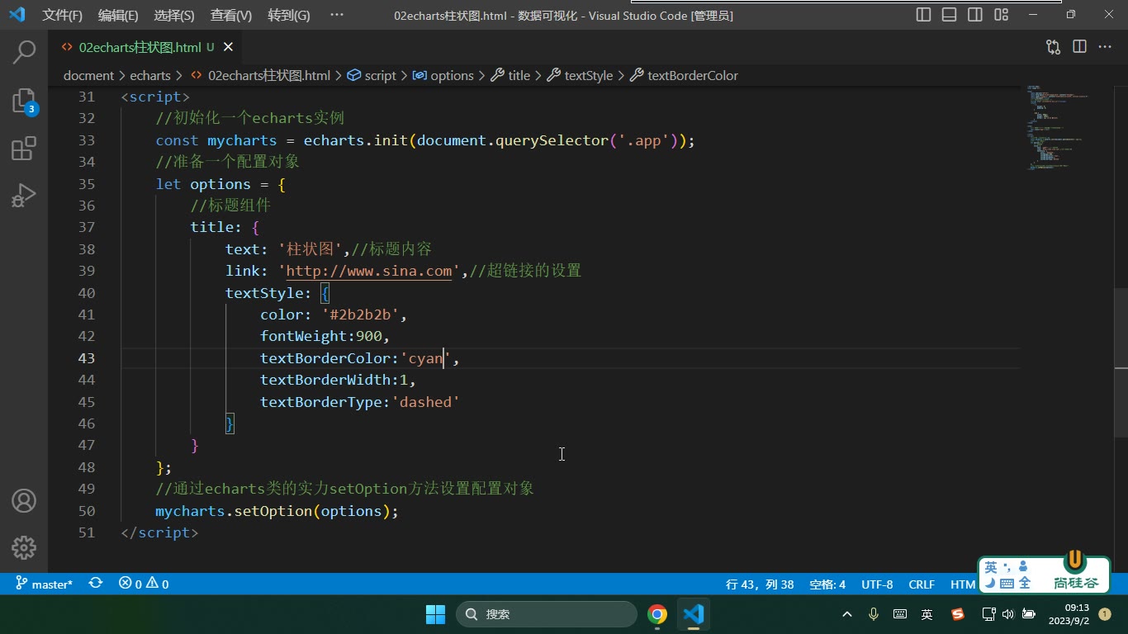Open the UTF-8 encoding selector
The width and height of the screenshot is (1128, 634).
(877, 584)
